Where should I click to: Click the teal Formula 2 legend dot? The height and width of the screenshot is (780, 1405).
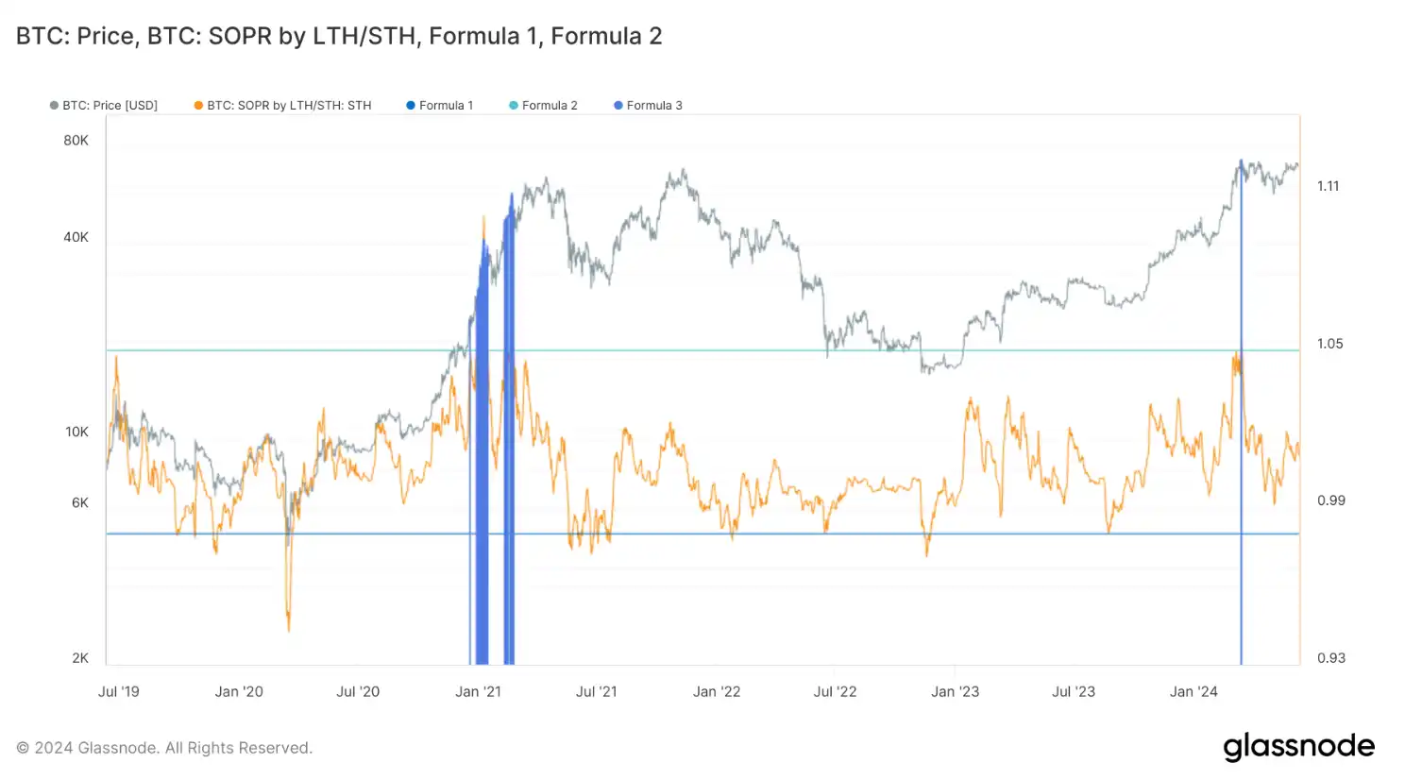click(x=514, y=106)
